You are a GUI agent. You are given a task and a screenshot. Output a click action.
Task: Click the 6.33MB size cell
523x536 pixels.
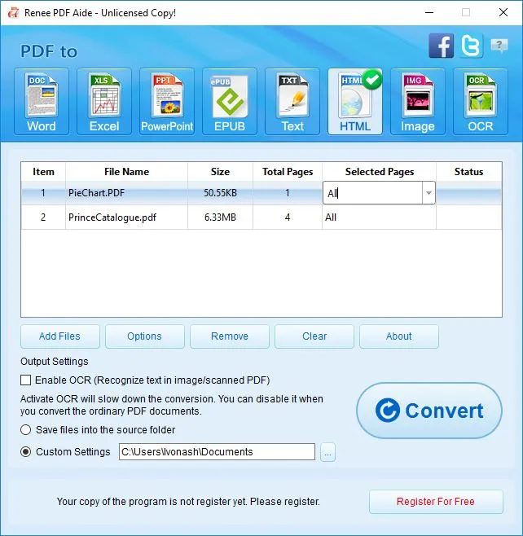(220, 217)
